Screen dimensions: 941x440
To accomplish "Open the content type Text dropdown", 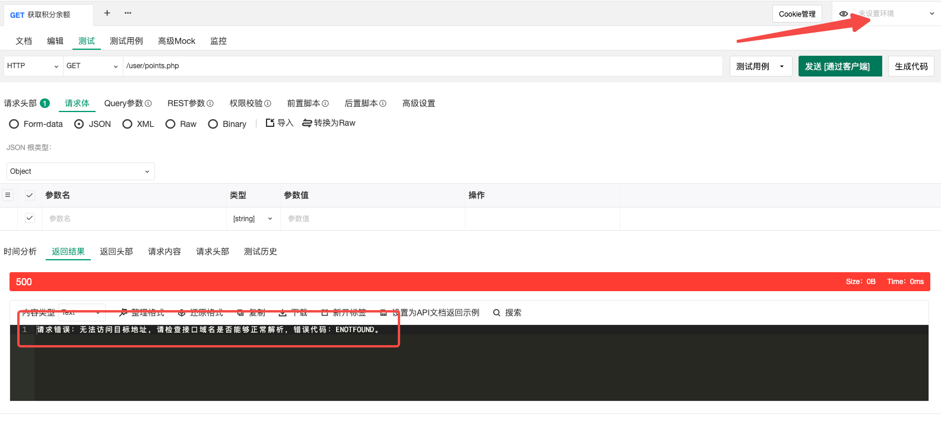I will (x=82, y=313).
